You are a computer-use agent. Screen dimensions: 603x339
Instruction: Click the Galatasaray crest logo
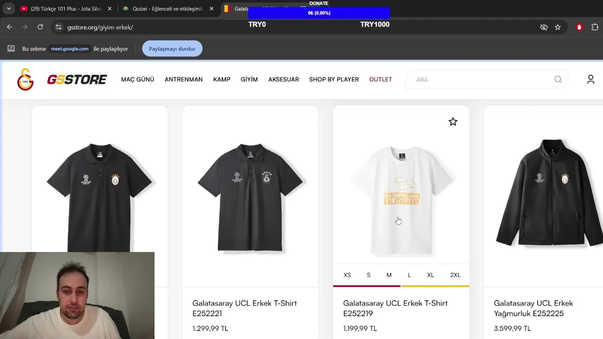pyautogui.click(x=25, y=79)
